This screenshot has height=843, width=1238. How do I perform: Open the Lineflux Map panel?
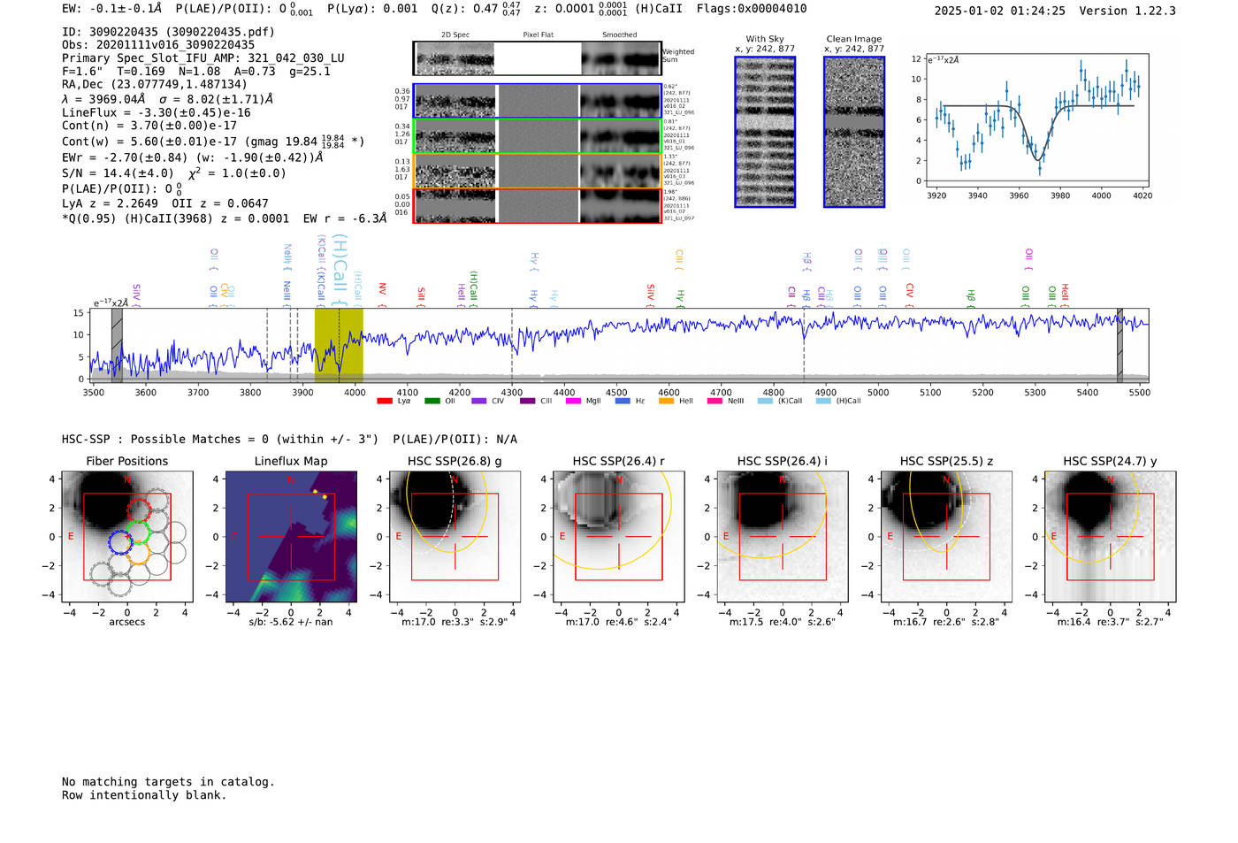[x=291, y=537]
